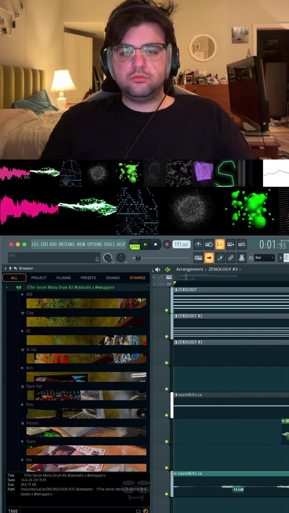The width and height of the screenshot is (289, 513).
Task: Click the ZENOLOGY #2 pattern clip icon
Action: (x=176, y=316)
